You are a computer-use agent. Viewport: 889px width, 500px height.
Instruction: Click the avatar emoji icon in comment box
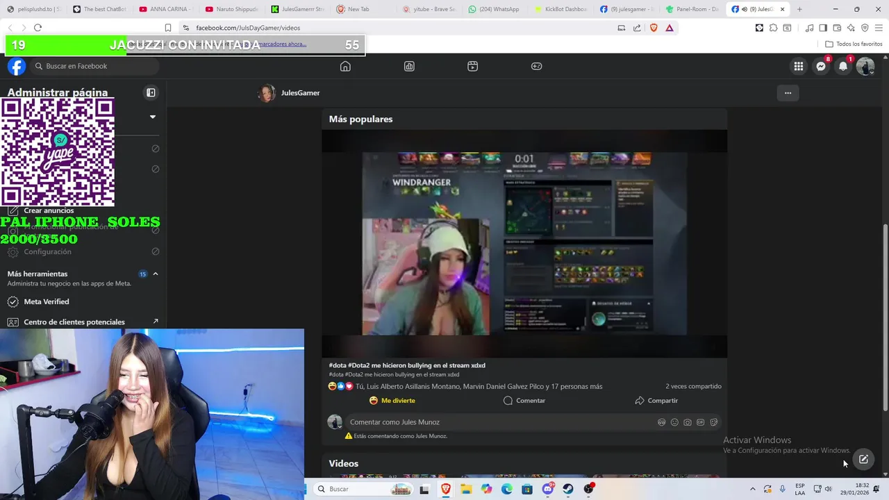[661, 422]
